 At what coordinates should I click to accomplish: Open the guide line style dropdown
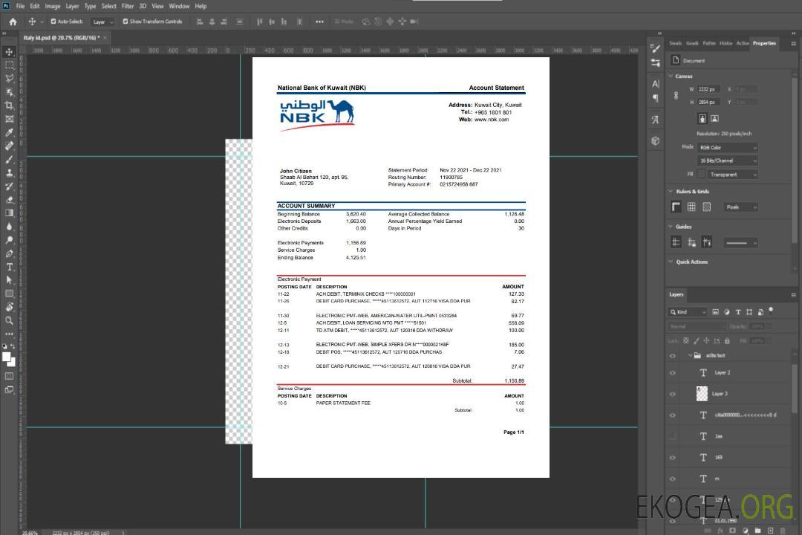coord(740,243)
